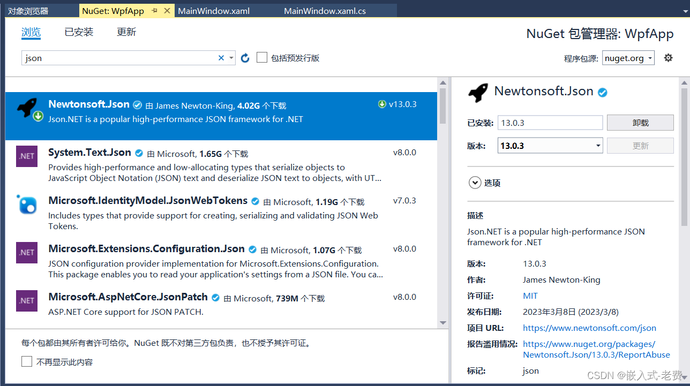690x386 pixels.
Task: Switch to the 浏览 browse tab
Action: tap(31, 32)
